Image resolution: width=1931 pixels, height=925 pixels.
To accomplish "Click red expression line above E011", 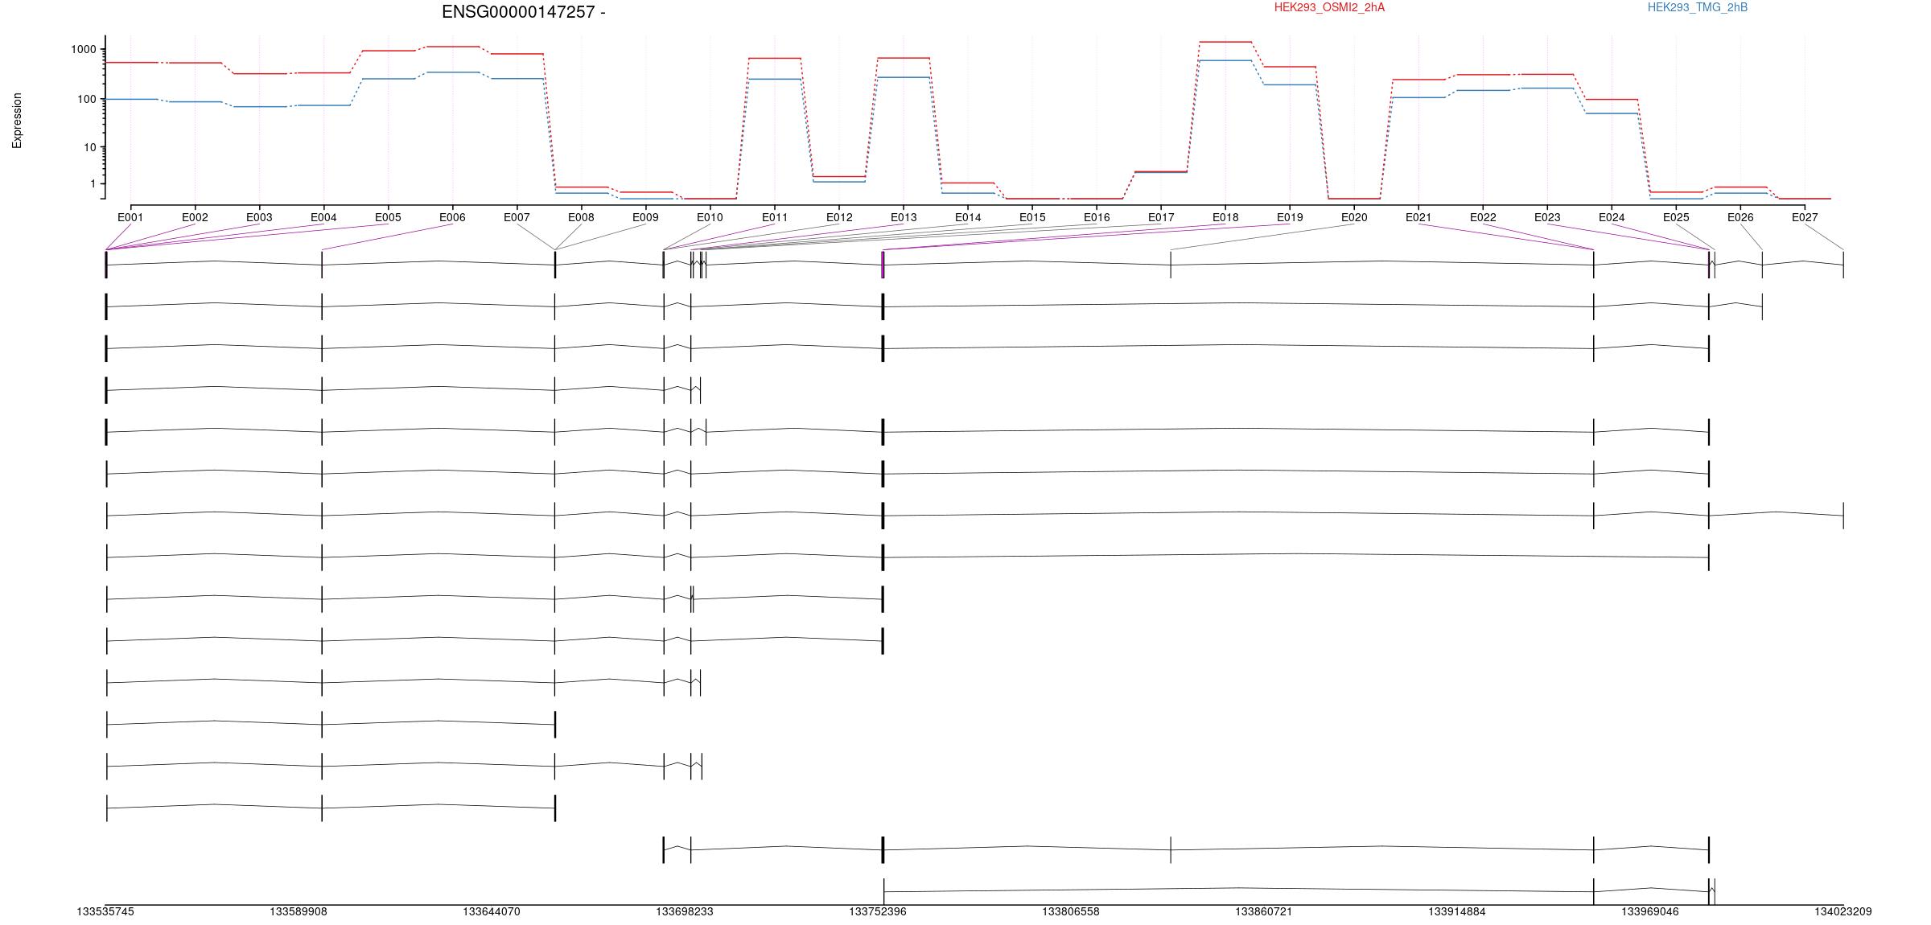I will pyautogui.click(x=775, y=58).
